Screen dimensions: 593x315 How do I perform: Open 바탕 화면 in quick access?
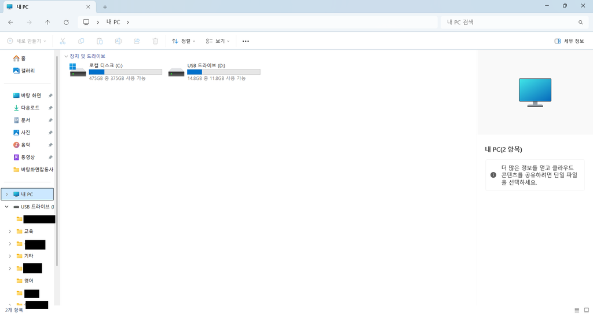click(x=27, y=96)
